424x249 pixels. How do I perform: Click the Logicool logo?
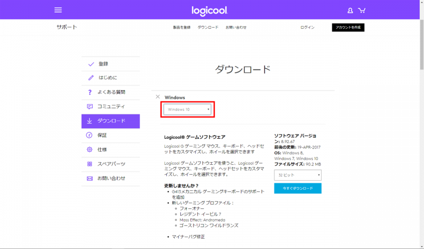[210, 11]
